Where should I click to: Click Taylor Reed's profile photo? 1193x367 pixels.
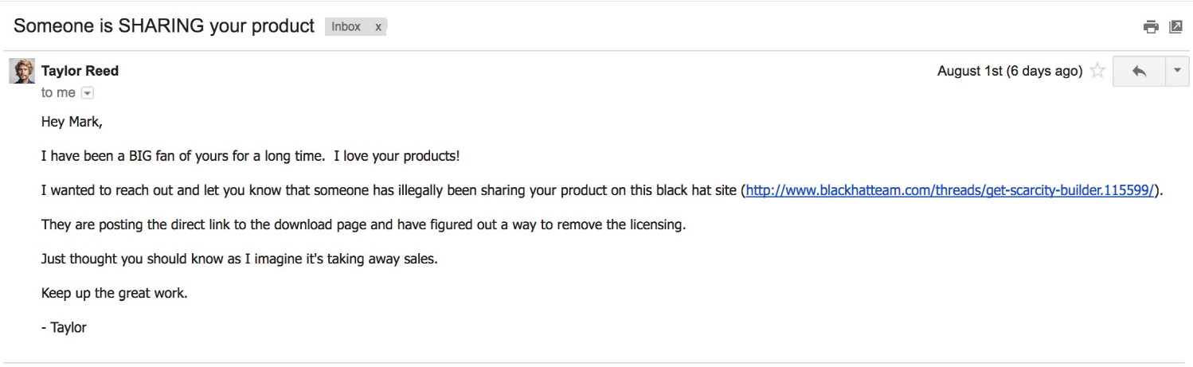coord(22,71)
